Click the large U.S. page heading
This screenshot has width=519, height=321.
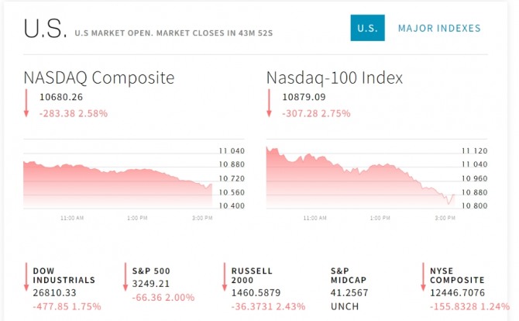pyautogui.click(x=44, y=29)
